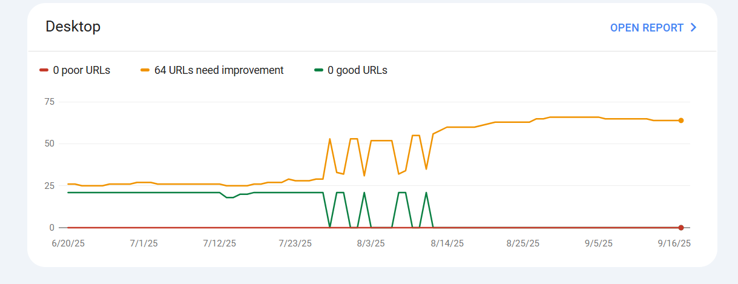
Task: Toggle the '0 poor URLs' legend item
Action: click(x=75, y=70)
